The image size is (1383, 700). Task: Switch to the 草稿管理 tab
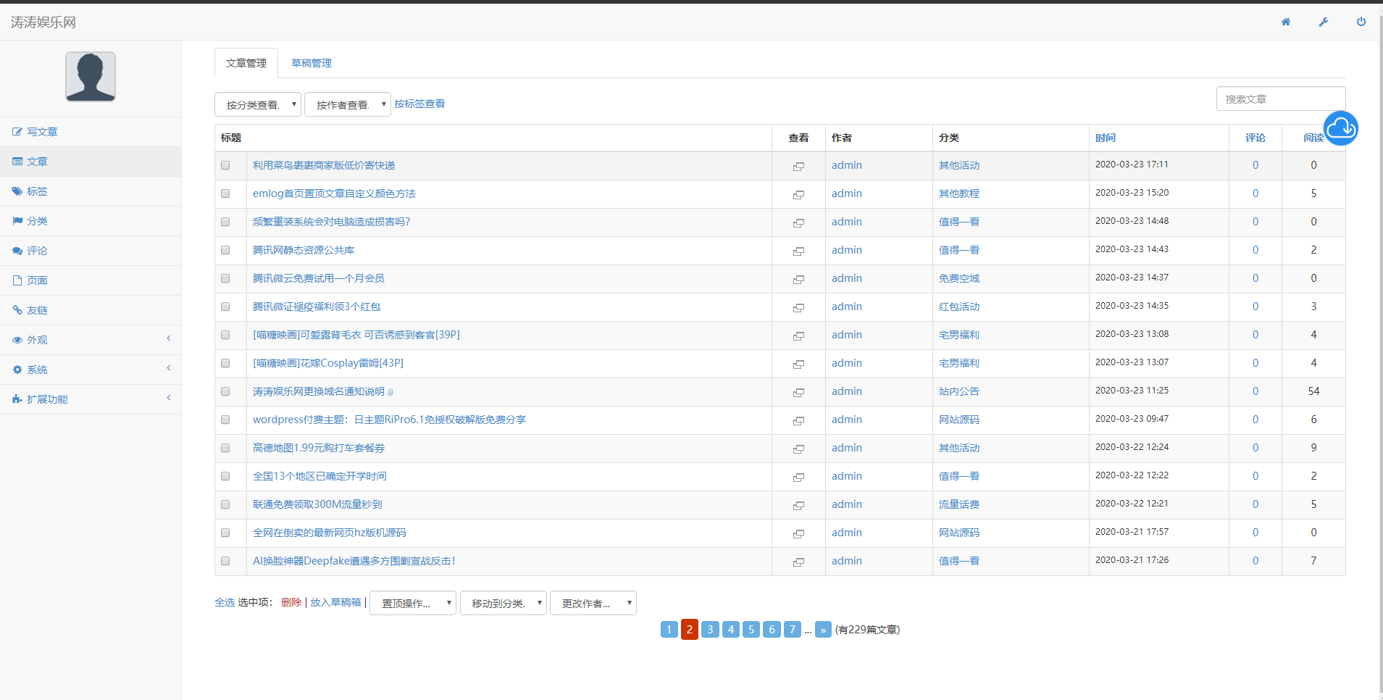(311, 63)
